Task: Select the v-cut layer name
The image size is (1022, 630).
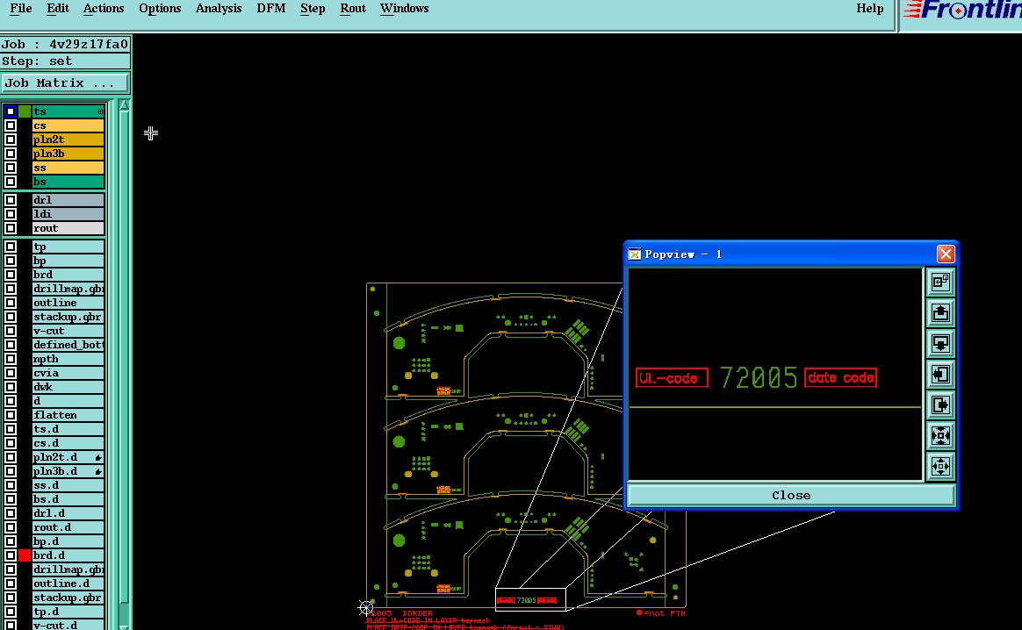Action: 68,331
